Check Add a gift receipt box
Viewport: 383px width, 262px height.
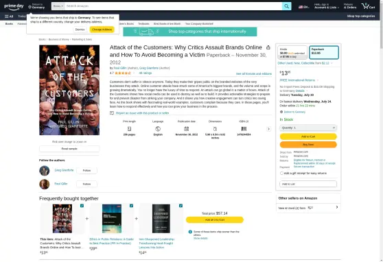(281, 173)
